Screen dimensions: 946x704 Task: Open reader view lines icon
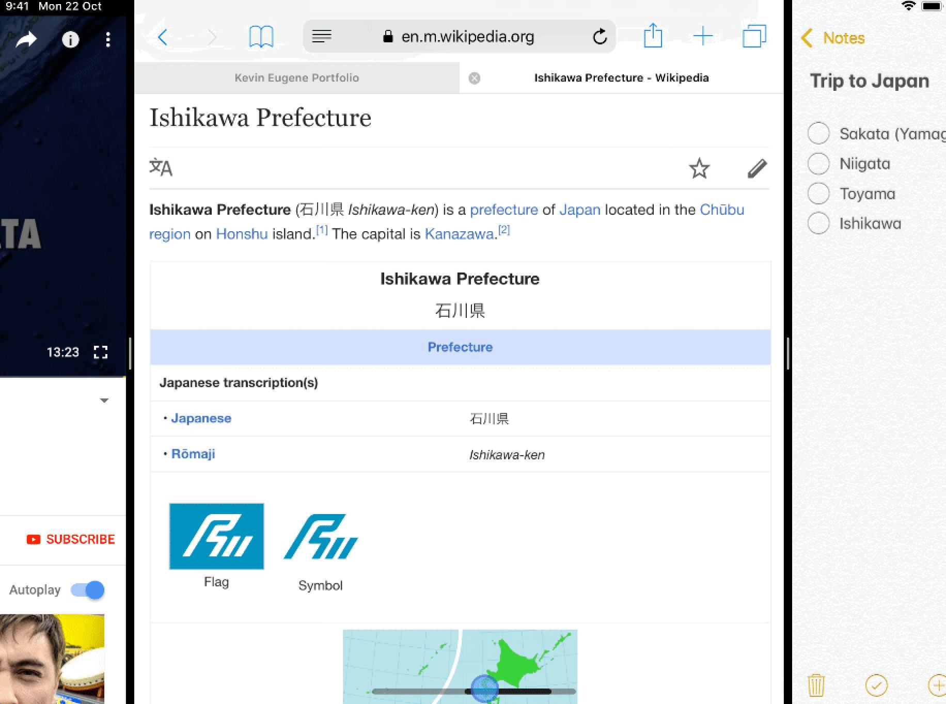[x=322, y=36]
